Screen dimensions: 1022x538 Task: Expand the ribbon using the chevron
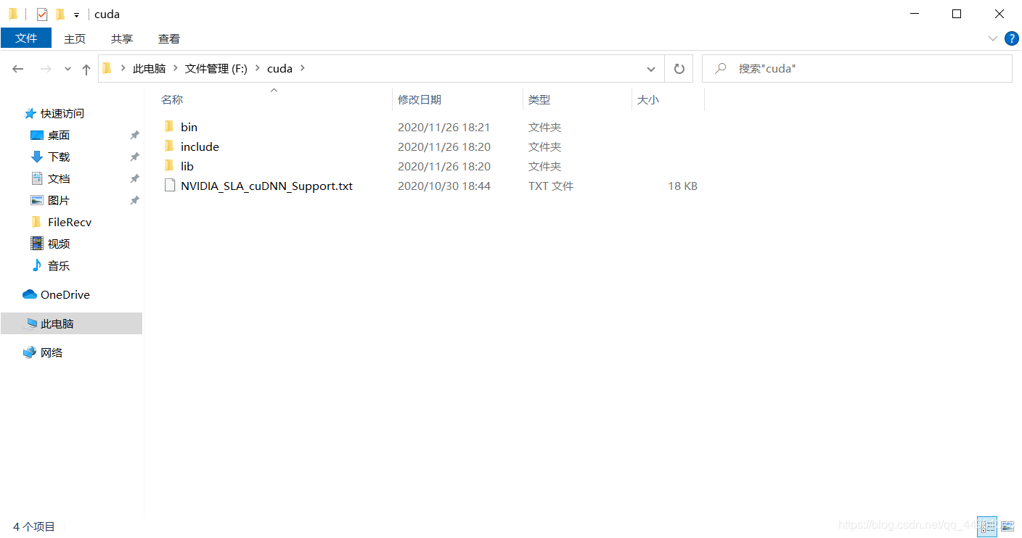[992, 38]
